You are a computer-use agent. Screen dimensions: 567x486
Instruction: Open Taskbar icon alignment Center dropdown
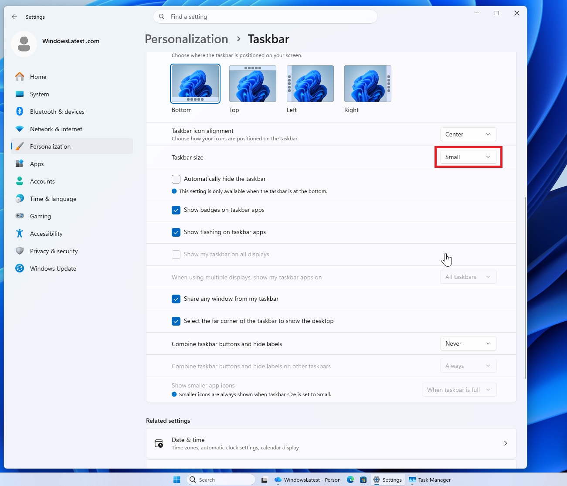click(468, 134)
